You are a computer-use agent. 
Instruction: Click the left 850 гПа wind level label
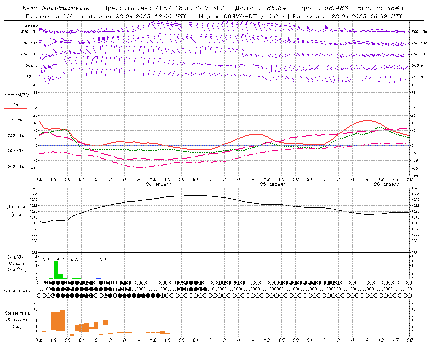(29, 54)
